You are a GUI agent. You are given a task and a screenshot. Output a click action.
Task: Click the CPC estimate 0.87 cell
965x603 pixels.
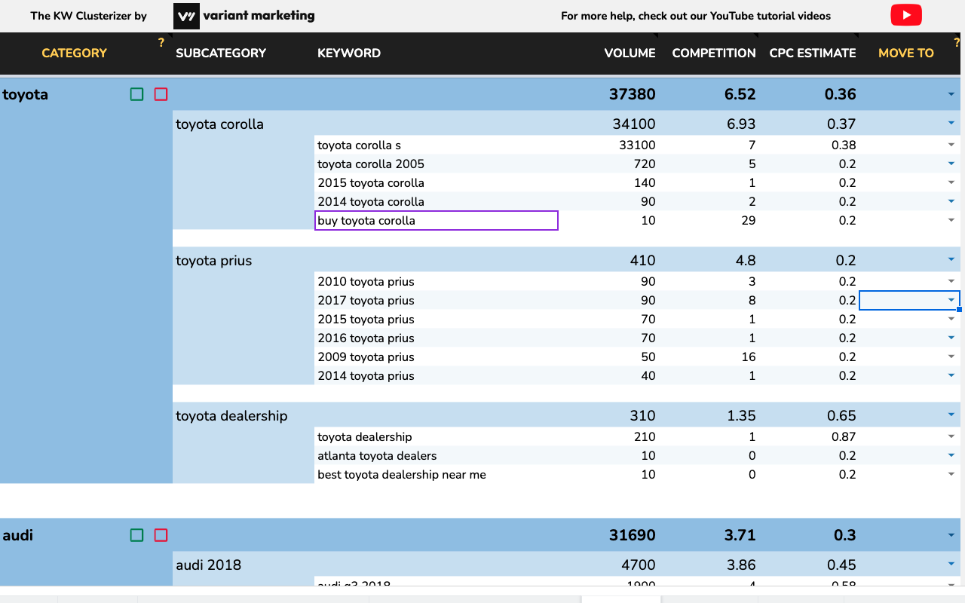coord(843,436)
